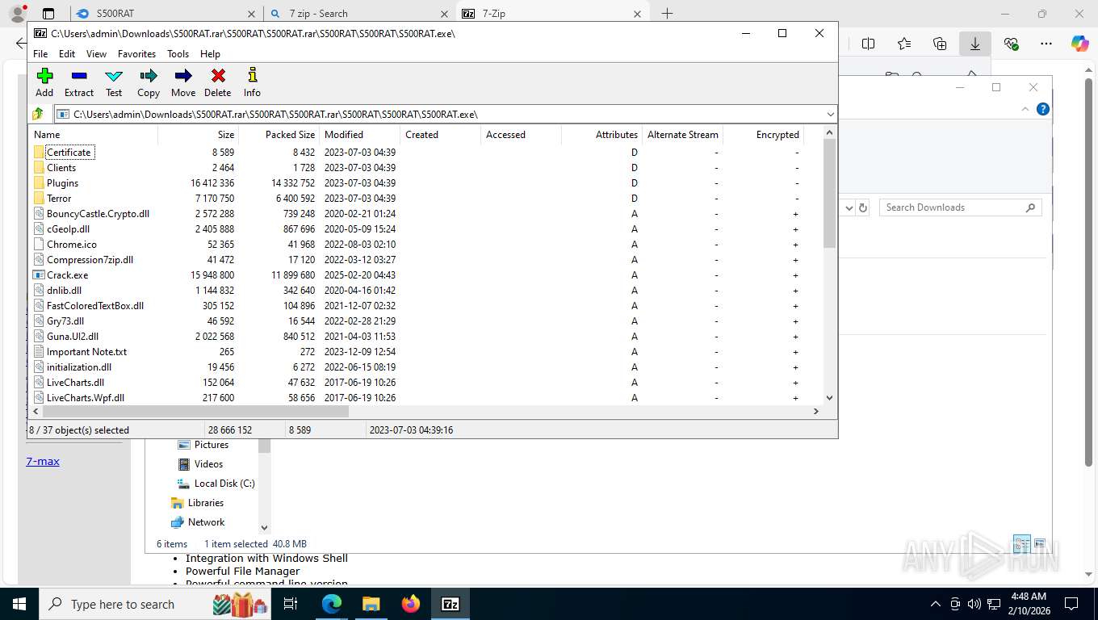Viewport: 1098px width, 620px height.
Task: Open the View menu
Action: 96,54
